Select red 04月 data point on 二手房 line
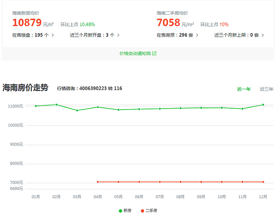The height and width of the screenshot is (223, 277). (98, 182)
